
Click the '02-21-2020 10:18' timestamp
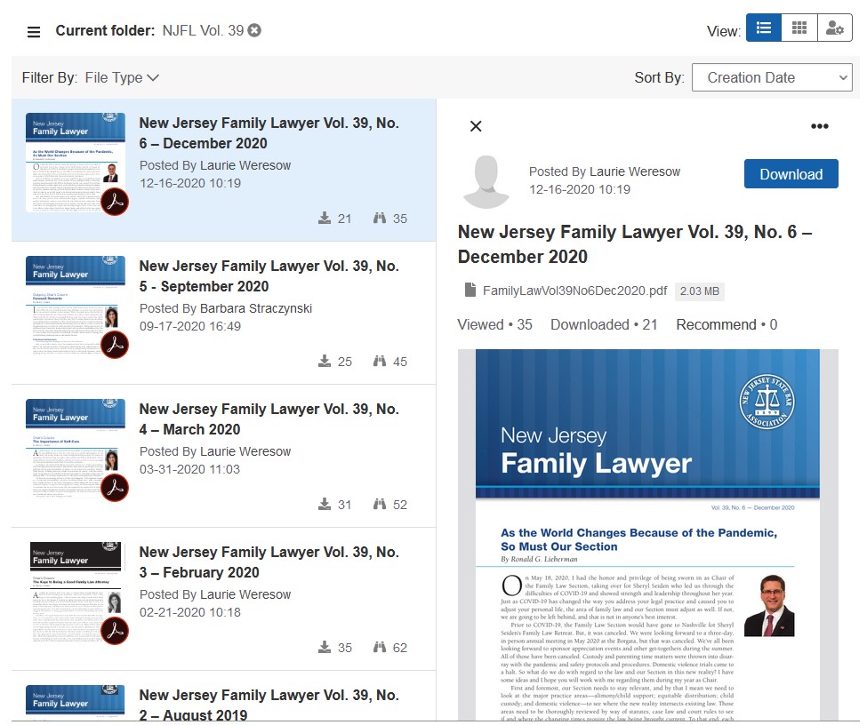tap(190, 612)
